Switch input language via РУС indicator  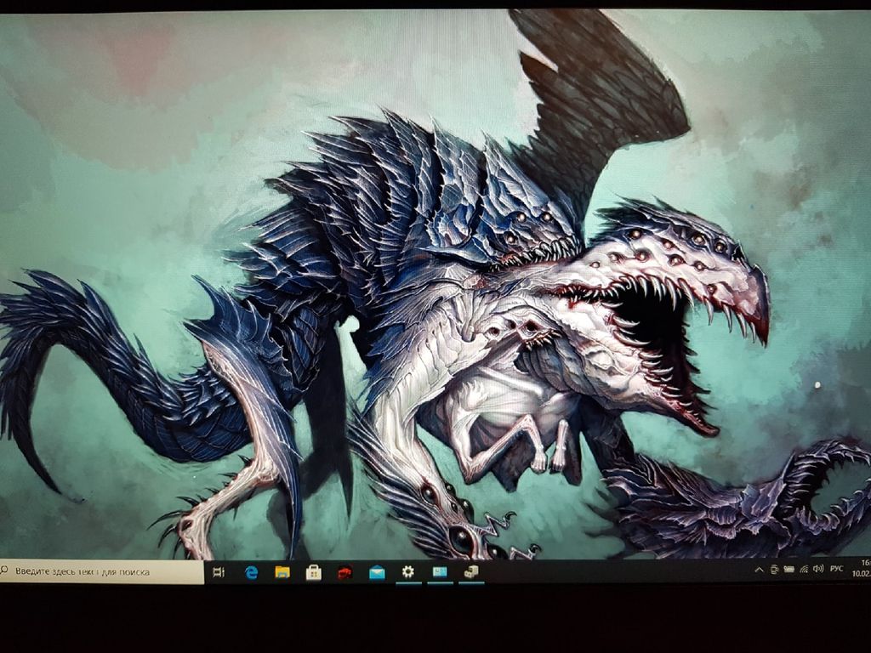pyautogui.click(x=838, y=568)
